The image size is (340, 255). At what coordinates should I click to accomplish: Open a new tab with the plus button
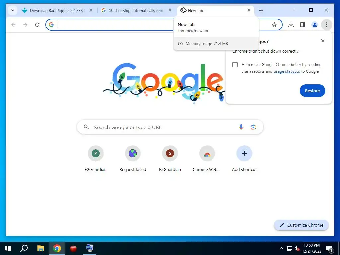[x=261, y=10]
